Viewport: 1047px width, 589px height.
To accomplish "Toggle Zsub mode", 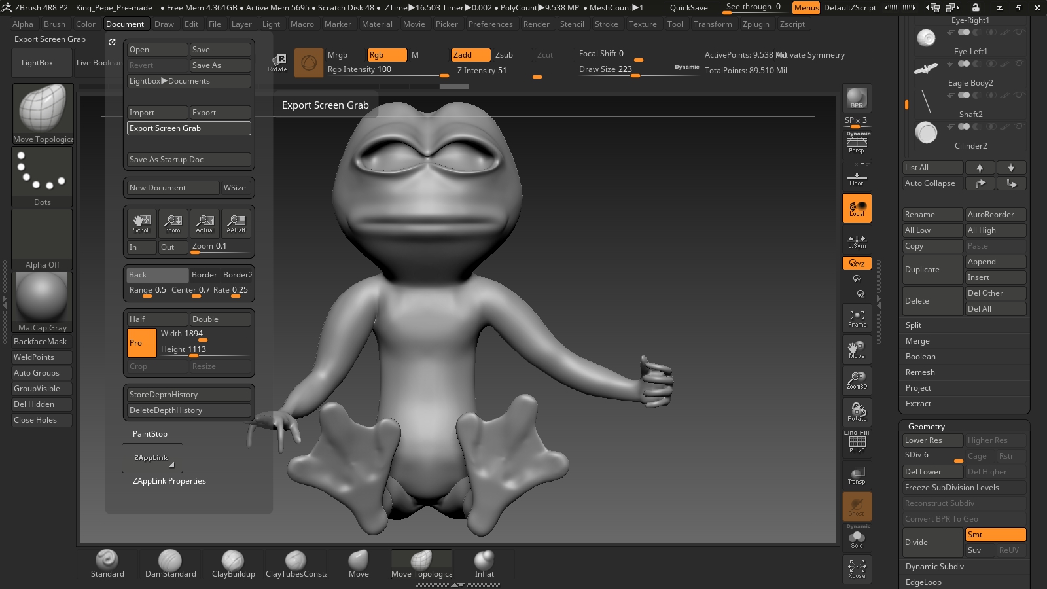I will 512,55.
